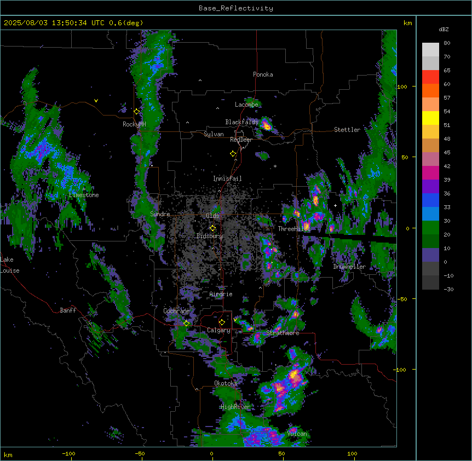Select the km label at bottom left
Viewport: 472px width, 461px height.
pos(8,454)
